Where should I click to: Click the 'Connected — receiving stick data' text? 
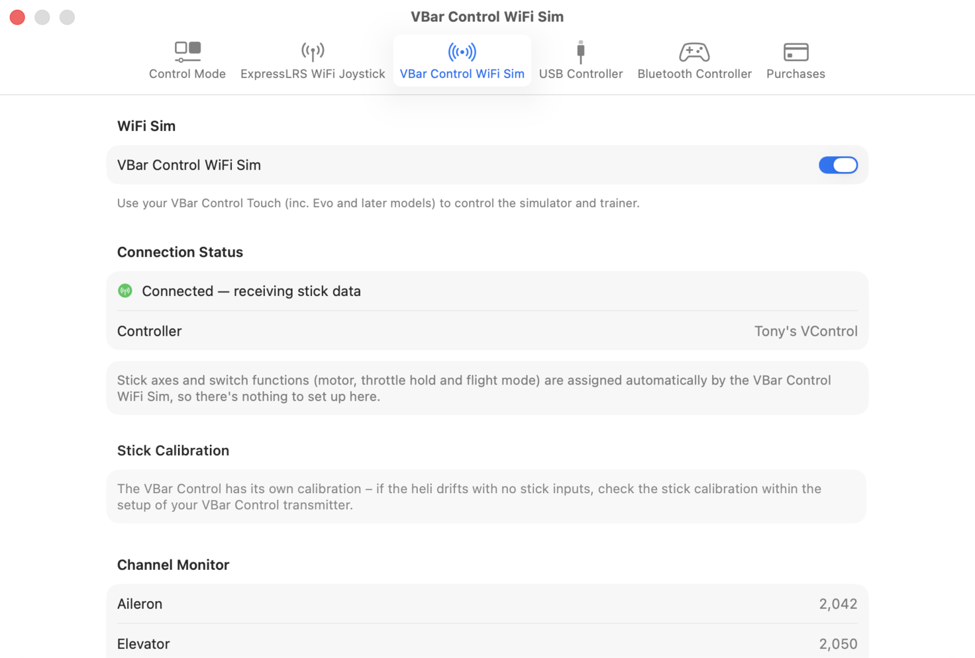click(x=251, y=291)
